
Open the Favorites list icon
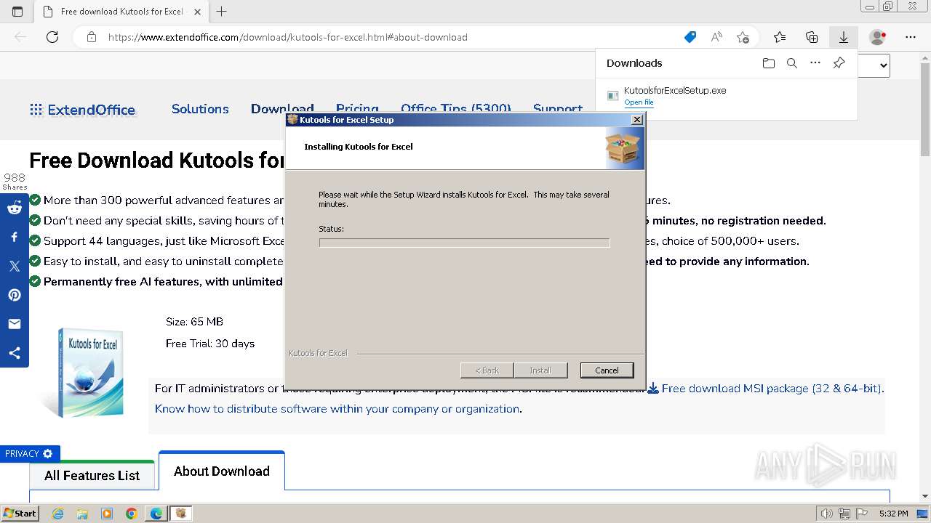[780, 37]
